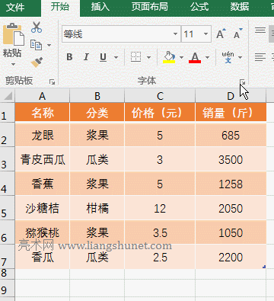The width and height of the screenshot is (274, 301).
Task: Increase font size with large A
Action: [x=221, y=34]
